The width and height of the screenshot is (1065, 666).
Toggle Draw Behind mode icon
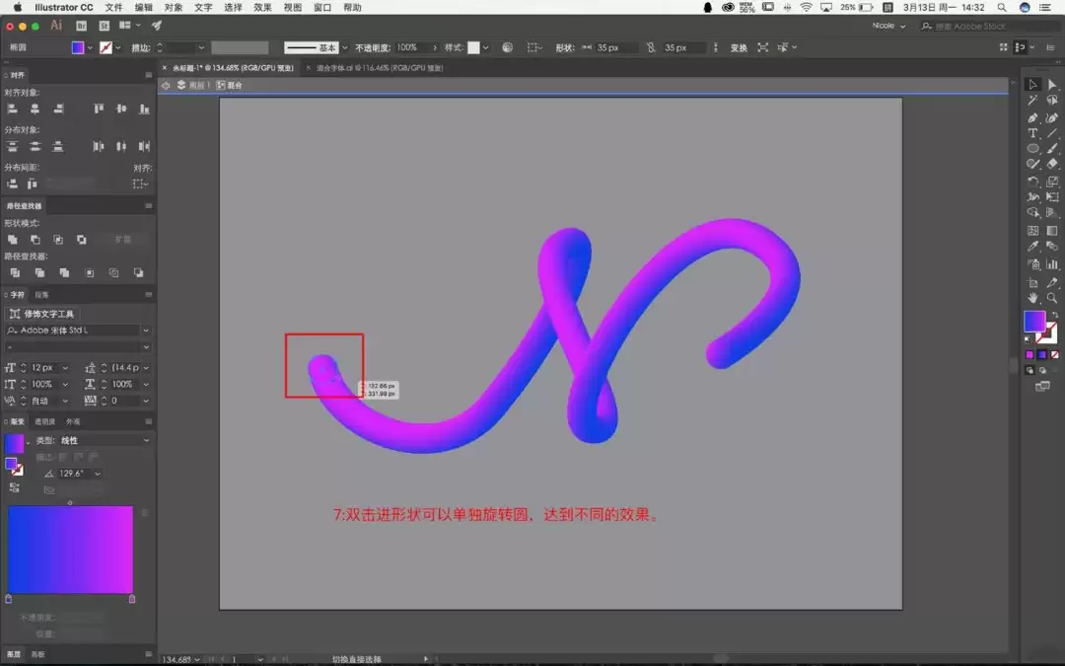[x=1042, y=370]
